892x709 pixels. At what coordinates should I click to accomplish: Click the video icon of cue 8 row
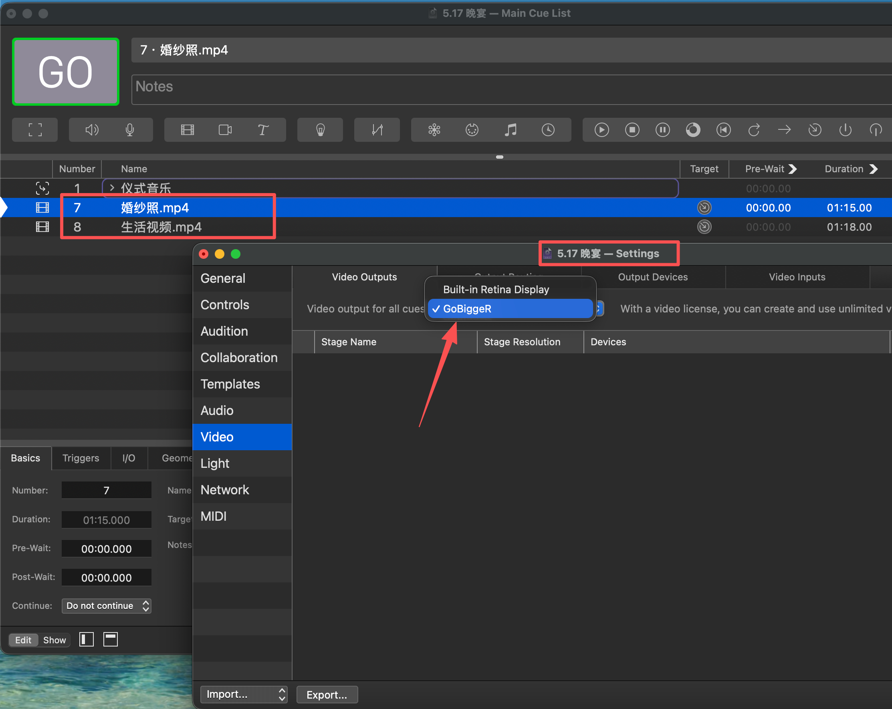(42, 227)
